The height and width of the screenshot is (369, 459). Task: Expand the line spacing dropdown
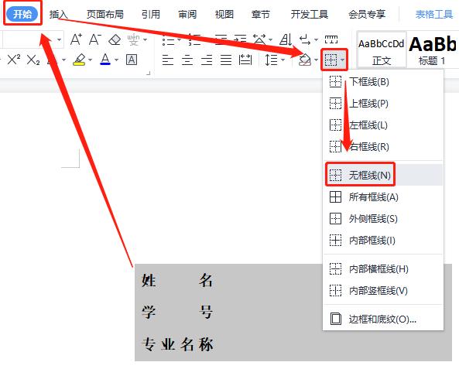point(283,60)
